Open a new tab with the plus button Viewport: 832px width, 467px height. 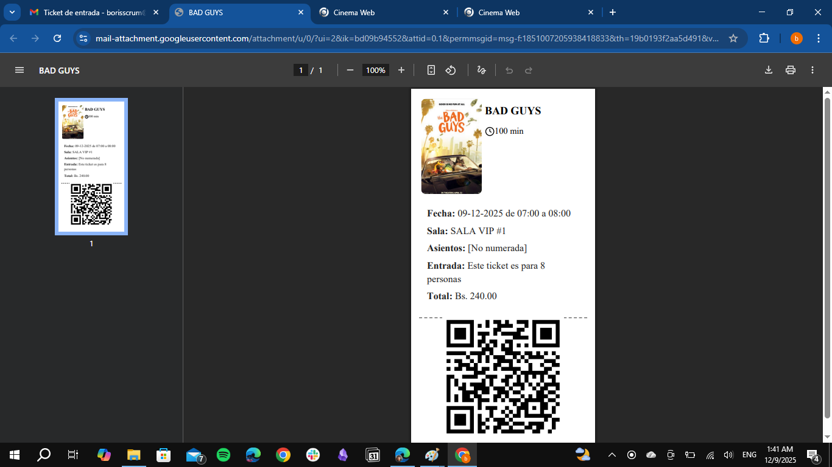[613, 12]
